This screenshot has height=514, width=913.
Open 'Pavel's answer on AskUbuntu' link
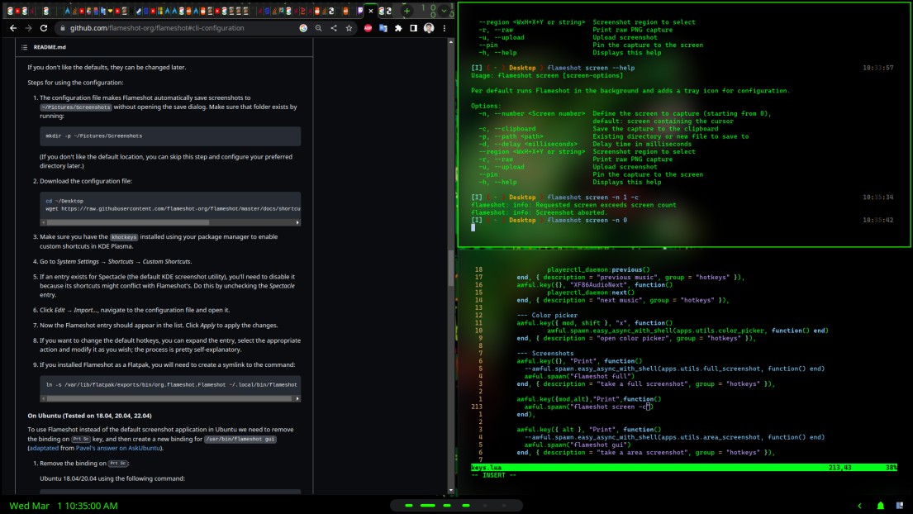coord(119,448)
